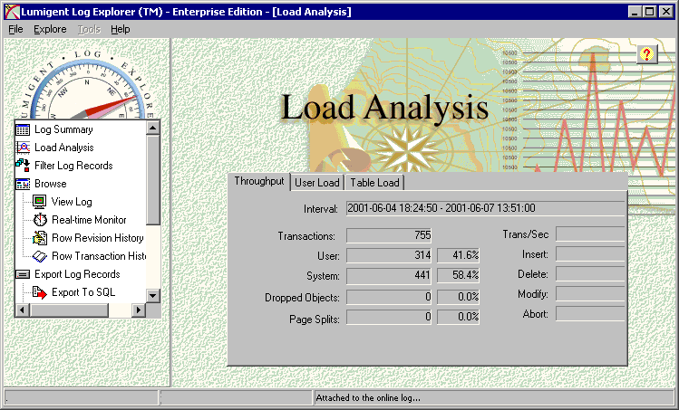Click the navigation list scroll left arrow
Image resolution: width=679 pixels, height=410 pixels.
tap(23, 310)
